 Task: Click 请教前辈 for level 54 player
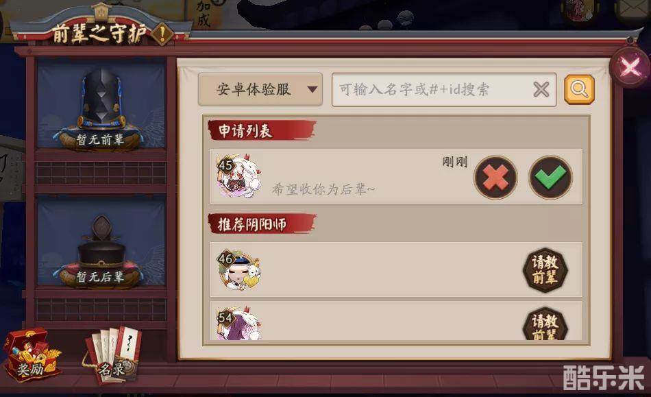545,324
